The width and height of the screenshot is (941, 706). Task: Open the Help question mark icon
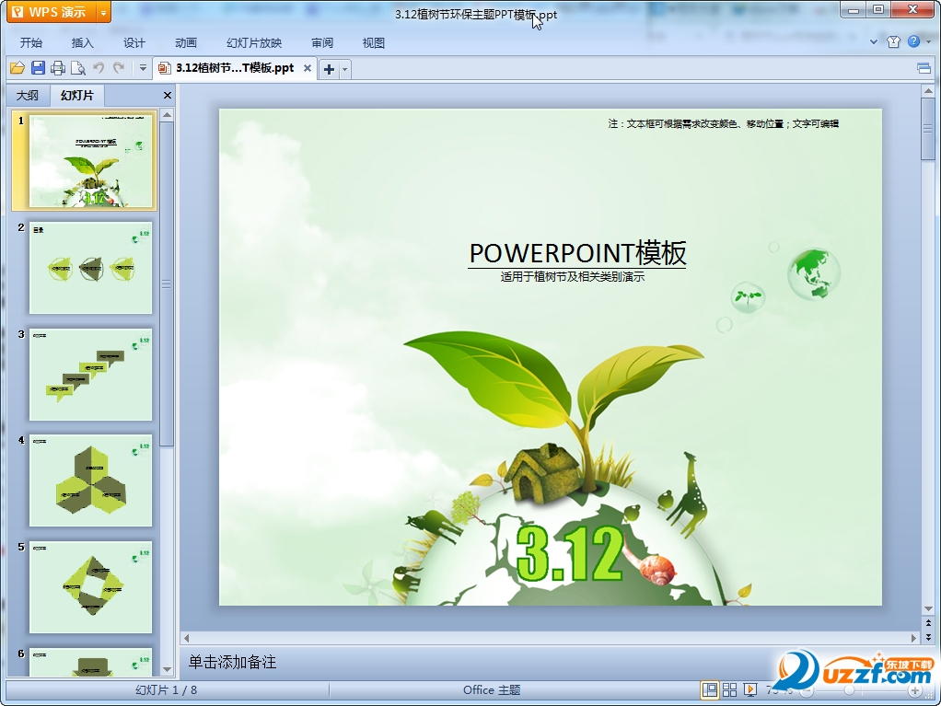coord(914,41)
